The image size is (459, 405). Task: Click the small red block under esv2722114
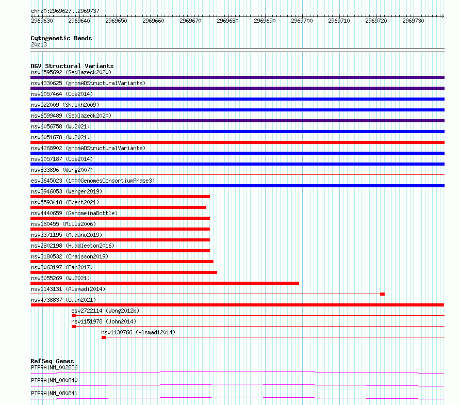[74, 316]
